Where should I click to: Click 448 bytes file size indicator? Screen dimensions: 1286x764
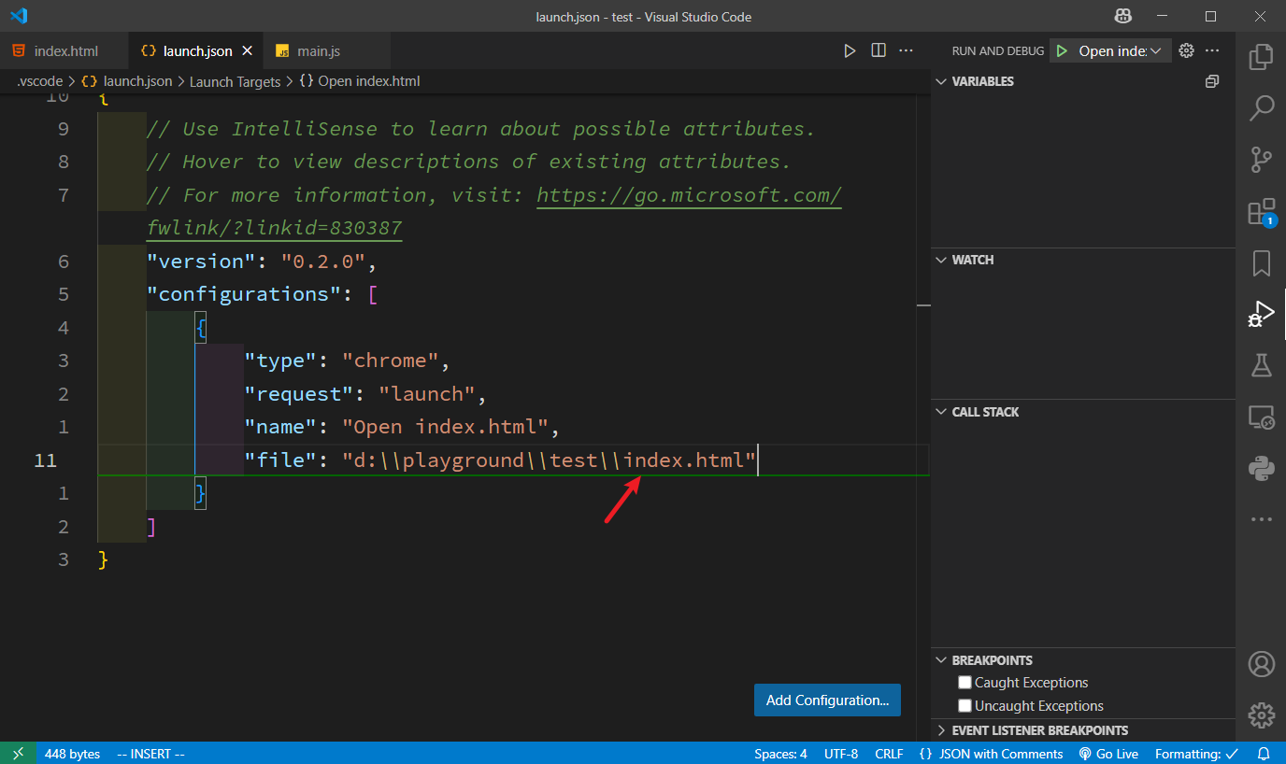(x=72, y=754)
